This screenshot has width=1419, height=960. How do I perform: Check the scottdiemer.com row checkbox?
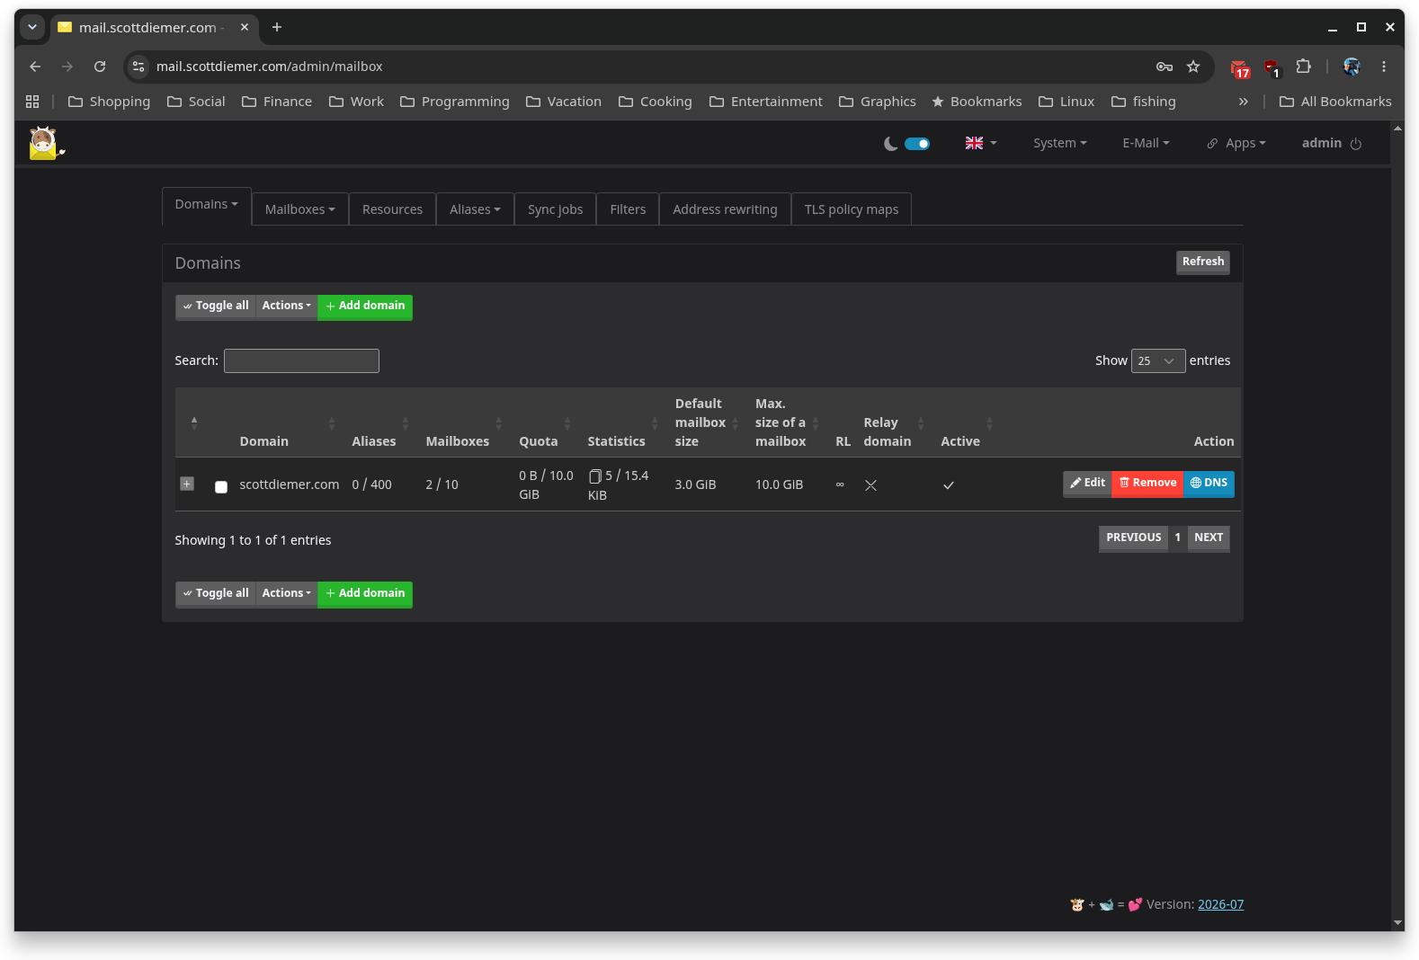coord(221,487)
